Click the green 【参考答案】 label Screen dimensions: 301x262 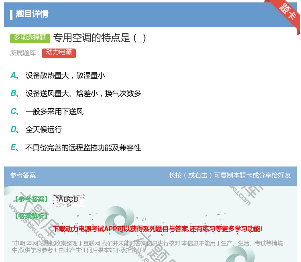tap(32, 199)
